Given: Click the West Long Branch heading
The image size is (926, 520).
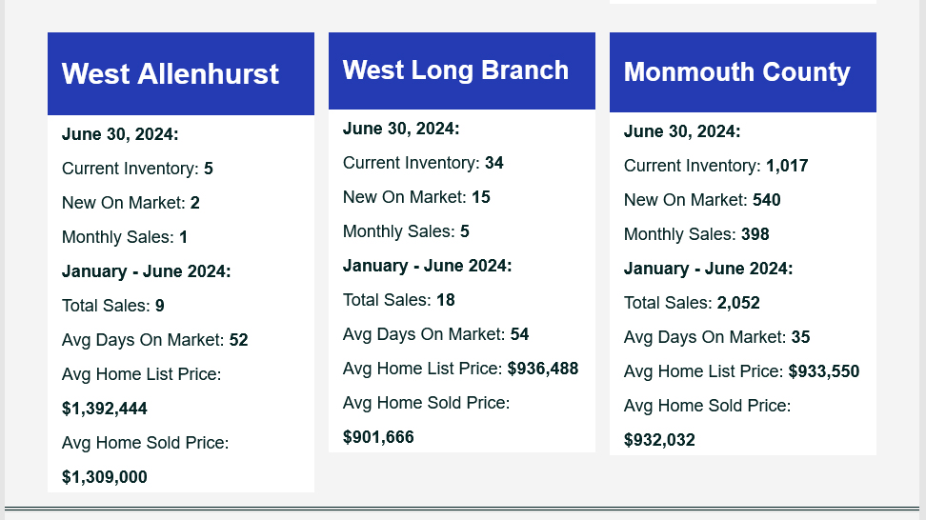Looking at the screenshot, I should point(455,70).
